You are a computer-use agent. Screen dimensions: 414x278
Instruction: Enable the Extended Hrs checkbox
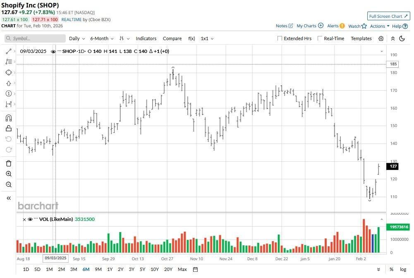280,38
